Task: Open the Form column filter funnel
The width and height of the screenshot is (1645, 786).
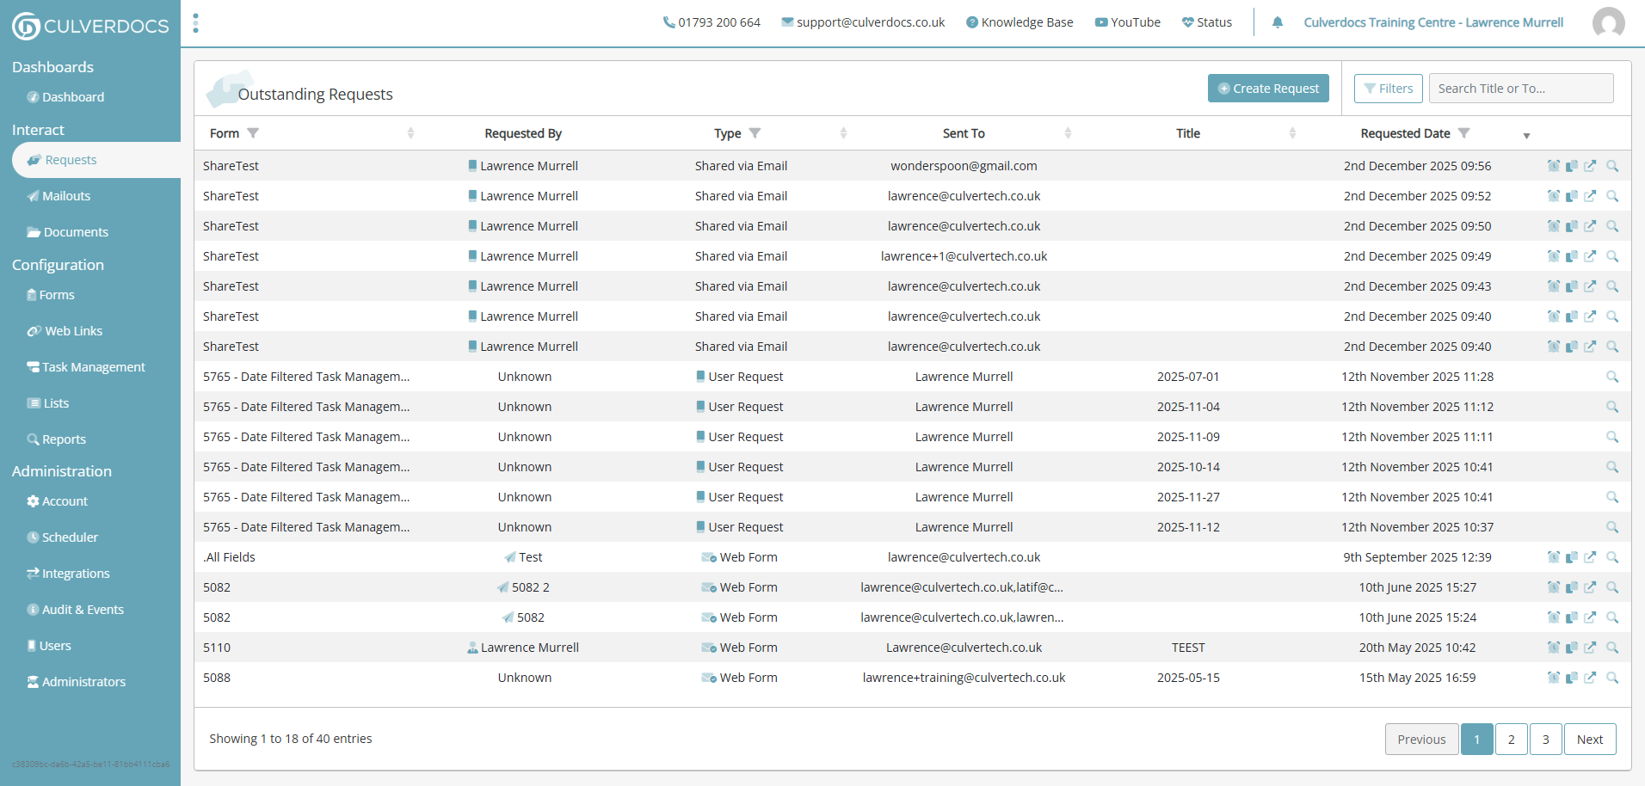Action: 253,133
